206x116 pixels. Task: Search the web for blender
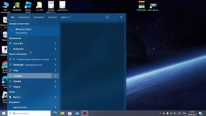click(30, 81)
